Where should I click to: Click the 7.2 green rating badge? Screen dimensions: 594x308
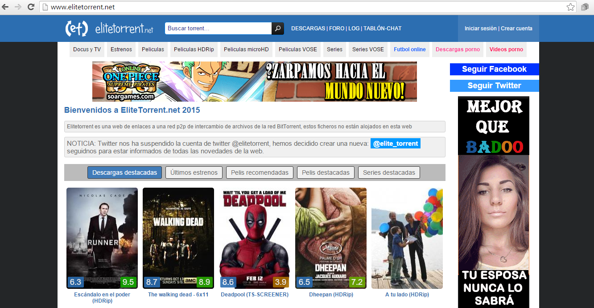coord(357,282)
